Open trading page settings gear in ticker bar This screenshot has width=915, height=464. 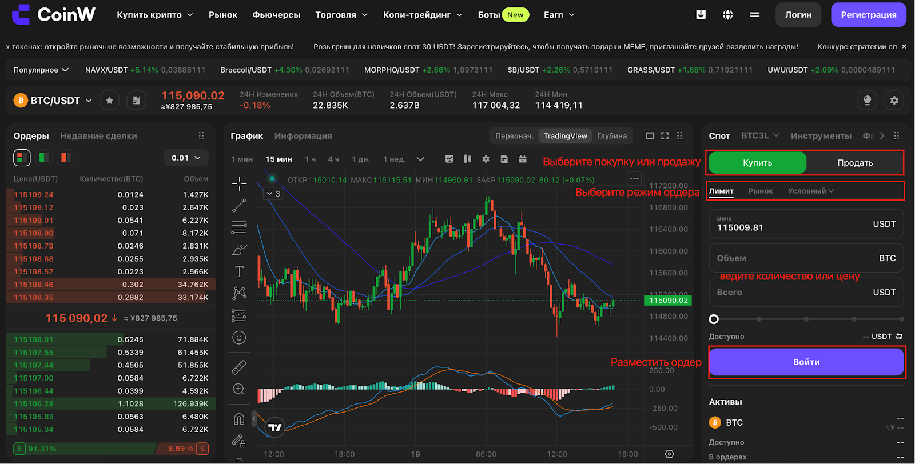[894, 101]
